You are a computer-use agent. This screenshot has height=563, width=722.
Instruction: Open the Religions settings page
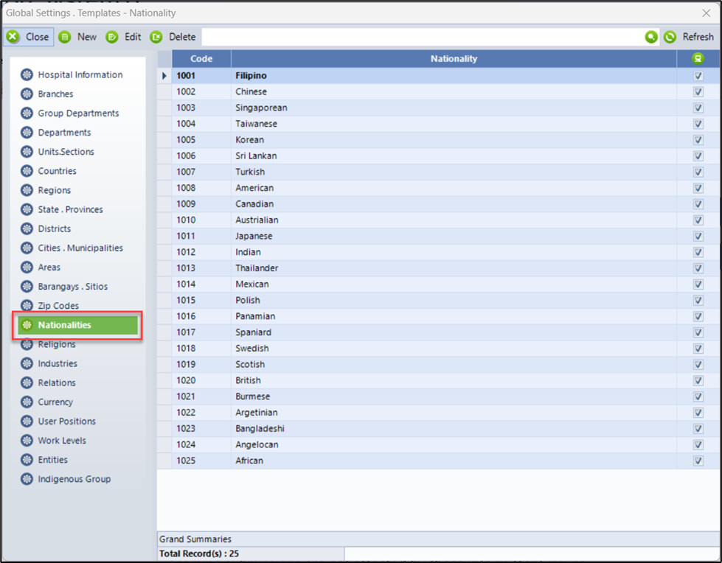click(57, 344)
